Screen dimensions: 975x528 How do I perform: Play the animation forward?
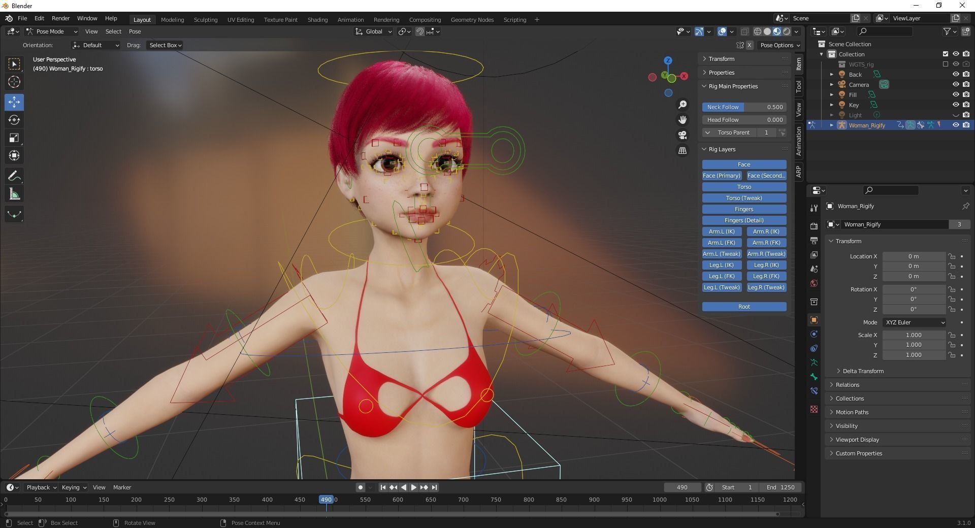pyautogui.click(x=413, y=487)
